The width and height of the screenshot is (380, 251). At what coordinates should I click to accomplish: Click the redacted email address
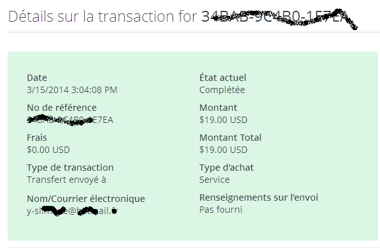(73, 211)
